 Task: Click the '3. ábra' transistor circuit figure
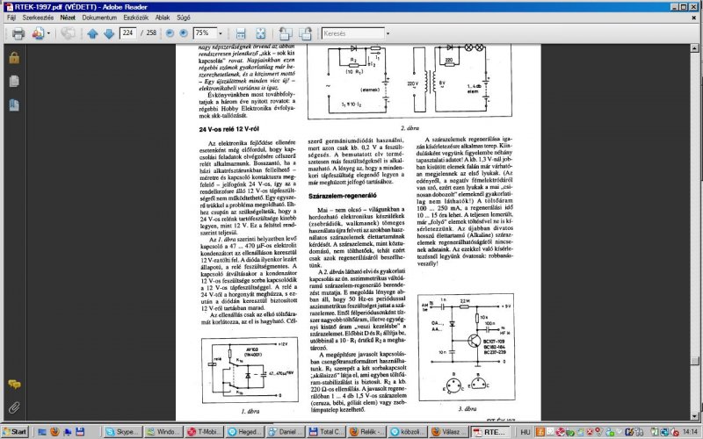tap(467, 347)
